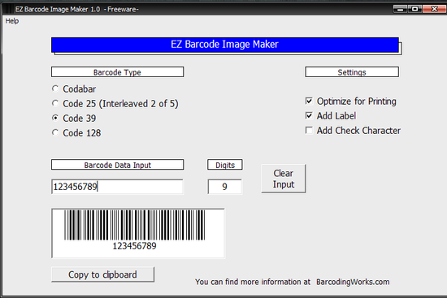Click the Settings heading label
The image size is (447, 298).
[352, 72]
